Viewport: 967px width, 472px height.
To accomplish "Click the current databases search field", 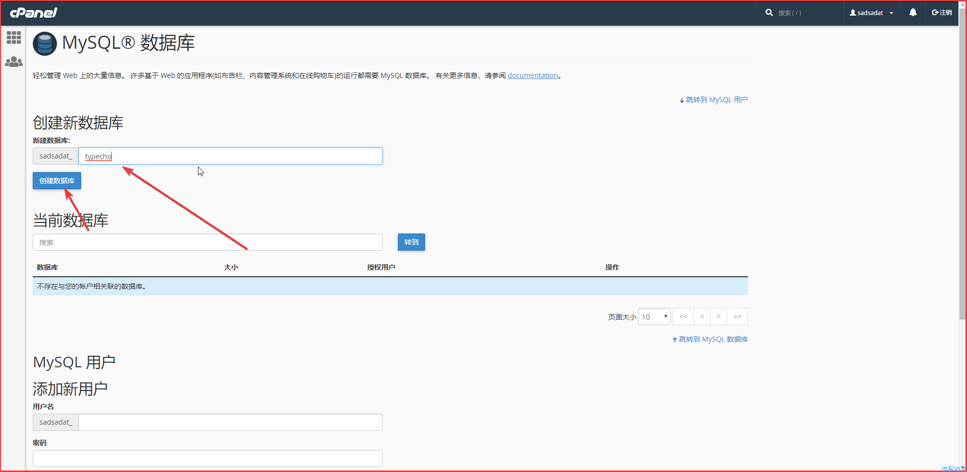I will coord(208,242).
